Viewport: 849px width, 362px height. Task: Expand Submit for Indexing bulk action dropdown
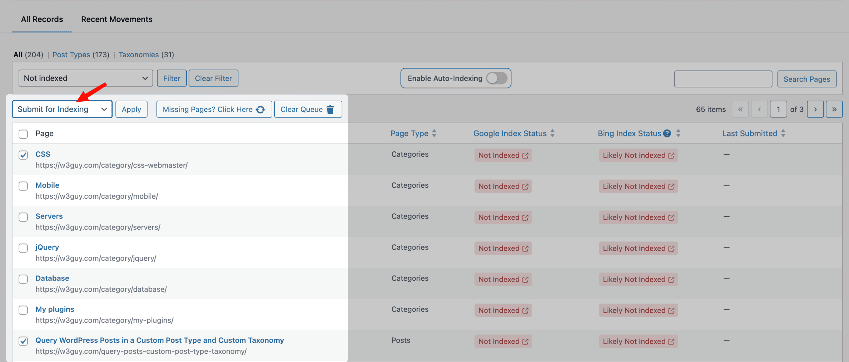[62, 109]
